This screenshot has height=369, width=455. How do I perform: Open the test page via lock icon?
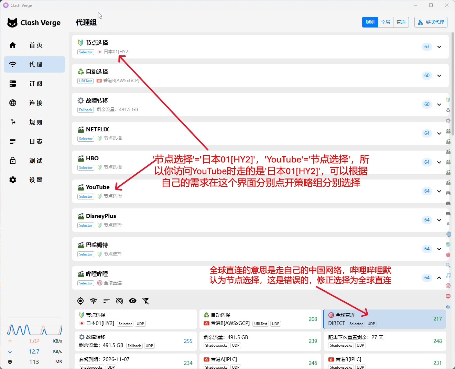[x=13, y=161]
